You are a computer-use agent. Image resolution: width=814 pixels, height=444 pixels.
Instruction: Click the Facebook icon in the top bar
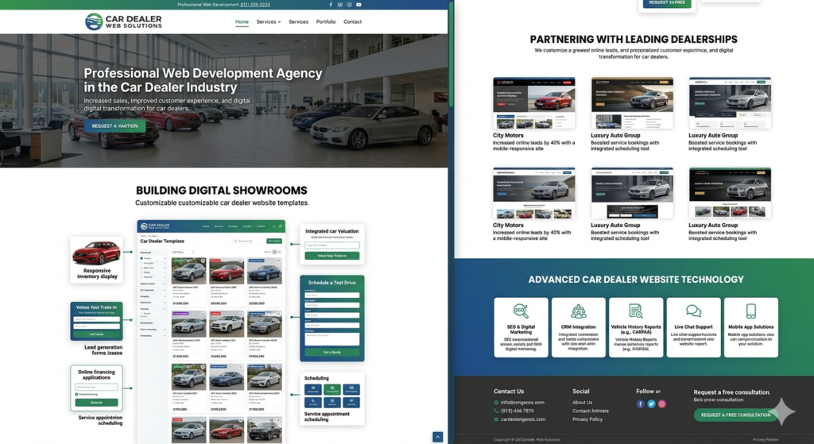(x=331, y=5)
